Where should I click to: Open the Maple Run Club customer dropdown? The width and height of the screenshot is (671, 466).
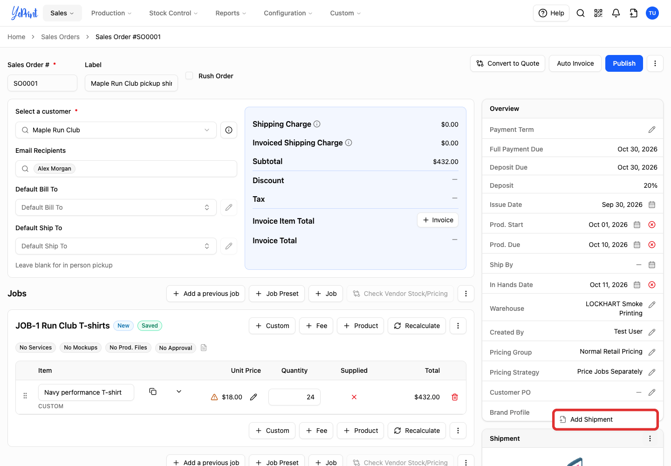116,130
